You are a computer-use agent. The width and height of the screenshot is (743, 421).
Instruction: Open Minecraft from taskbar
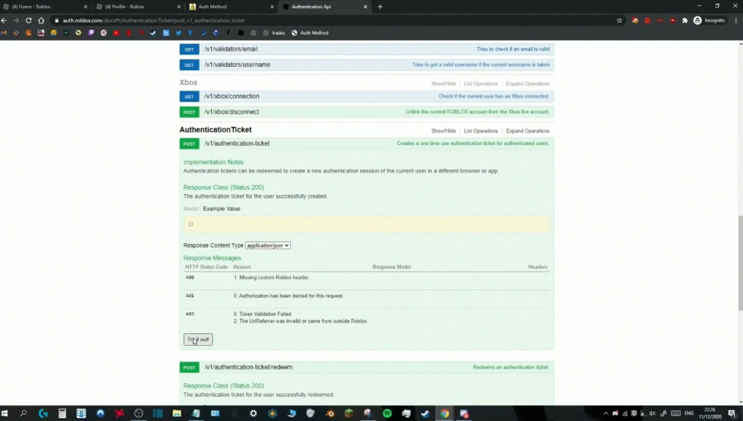point(349,414)
